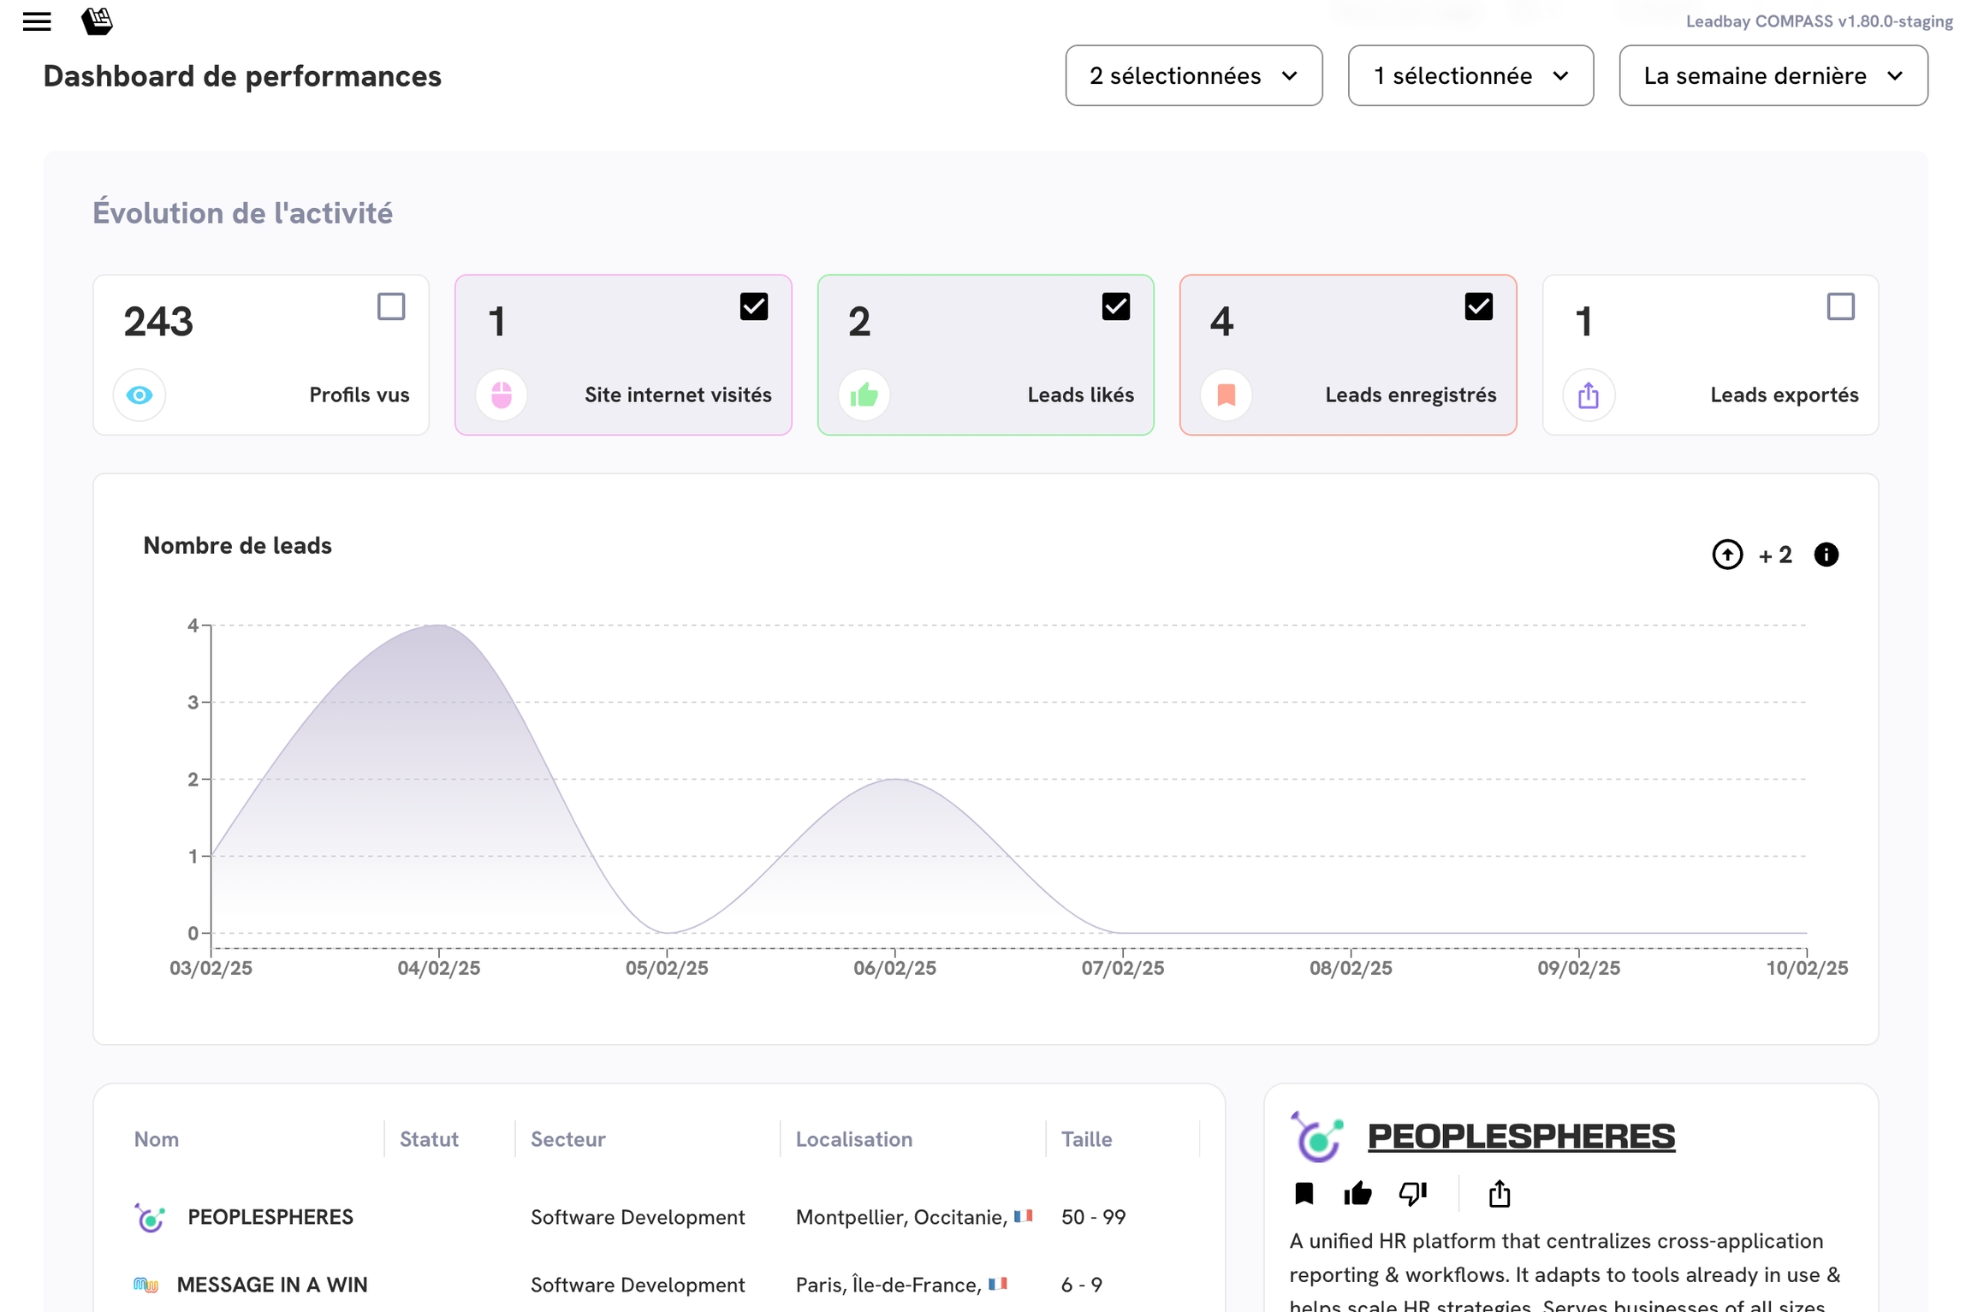Open the hamburger menu
The image size is (1972, 1312).
click(x=37, y=21)
